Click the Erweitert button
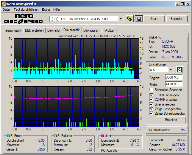The height and width of the screenshot is (155, 192). click(x=171, y=120)
